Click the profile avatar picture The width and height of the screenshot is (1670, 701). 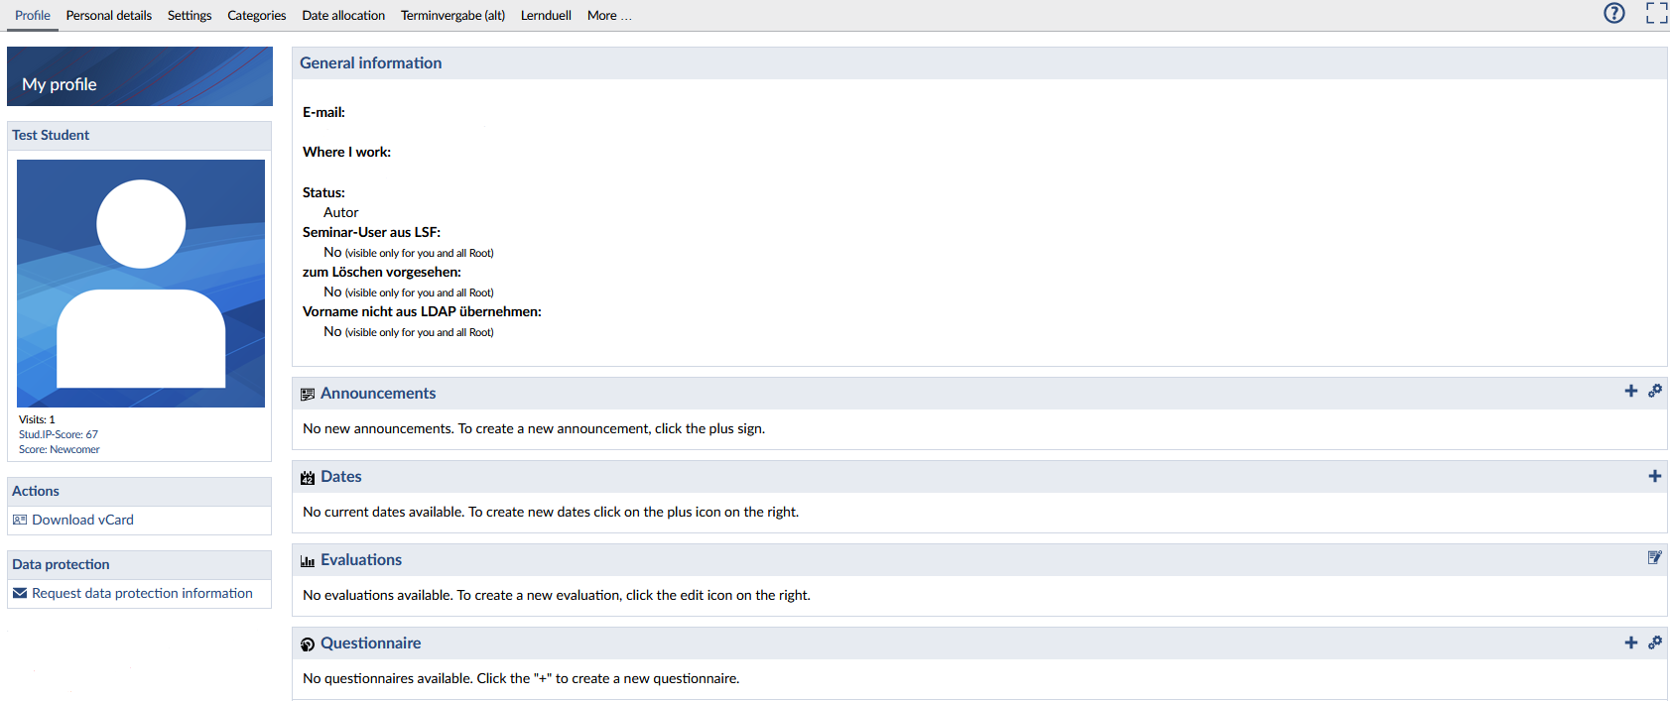[141, 284]
